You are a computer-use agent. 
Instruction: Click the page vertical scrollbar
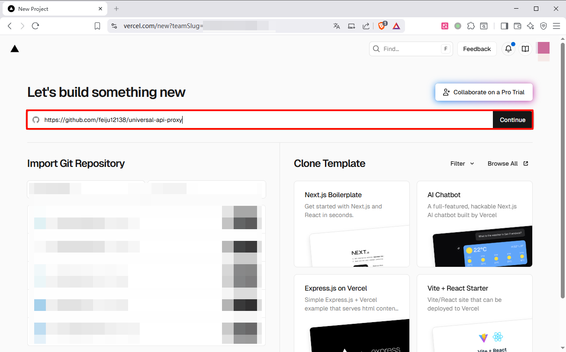(x=563, y=173)
